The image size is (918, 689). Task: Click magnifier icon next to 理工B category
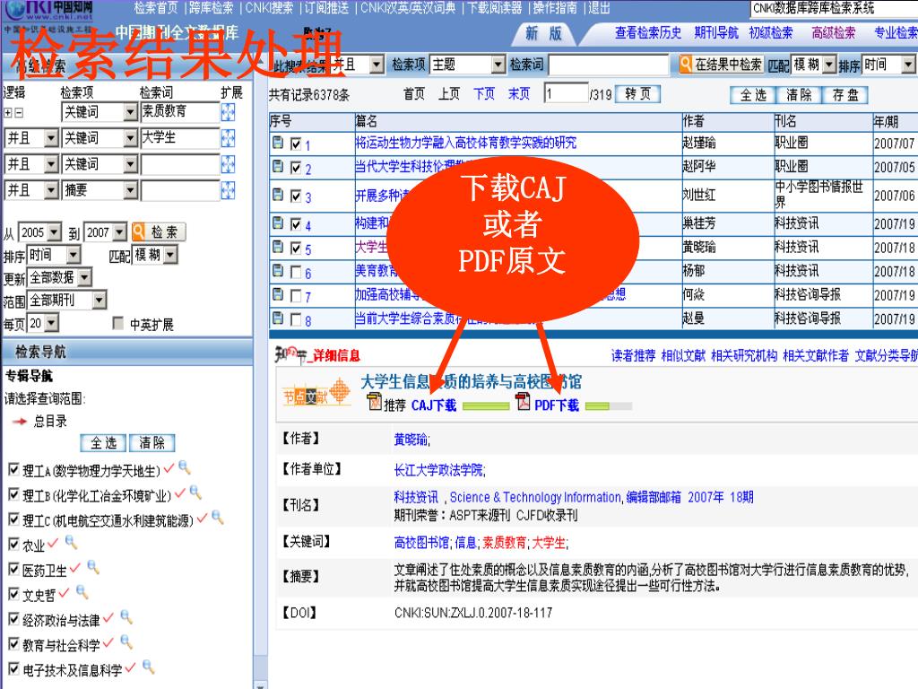(x=195, y=493)
